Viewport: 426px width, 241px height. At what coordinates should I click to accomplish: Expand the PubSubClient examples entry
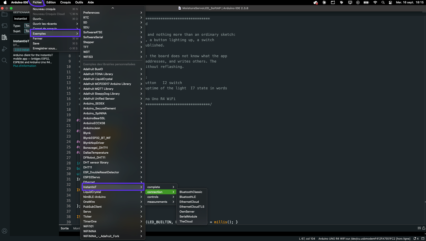pyautogui.click(x=113, y=207)
